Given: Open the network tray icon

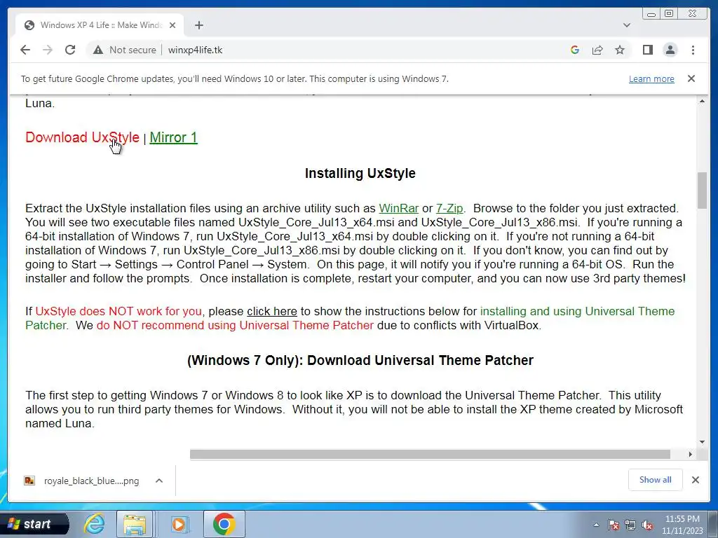Looking at the screenshot, I should [630, 525].
